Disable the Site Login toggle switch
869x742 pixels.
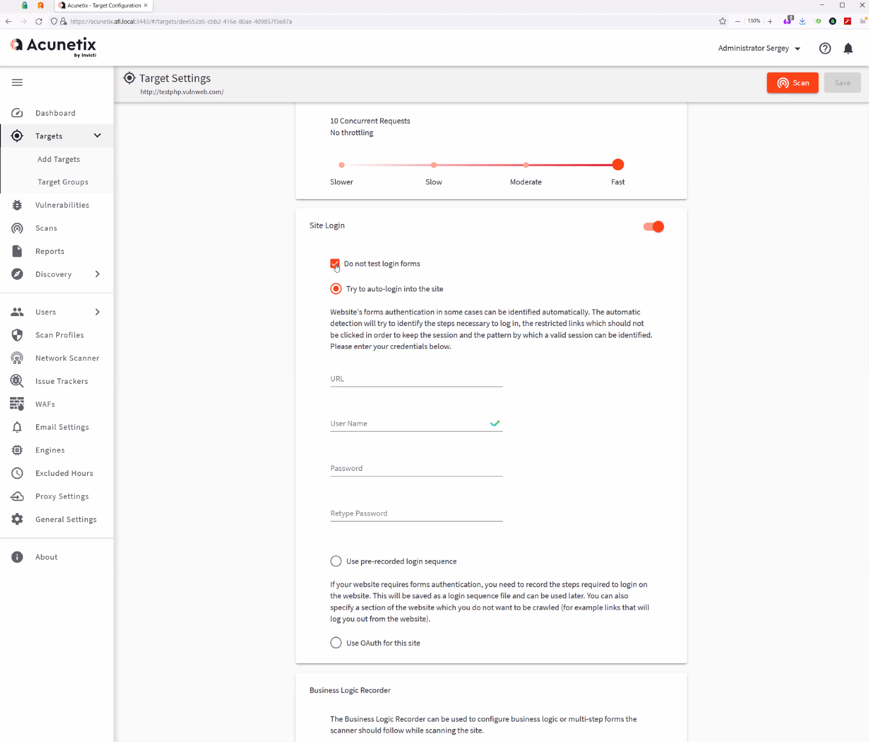click(x=654, y=227)
